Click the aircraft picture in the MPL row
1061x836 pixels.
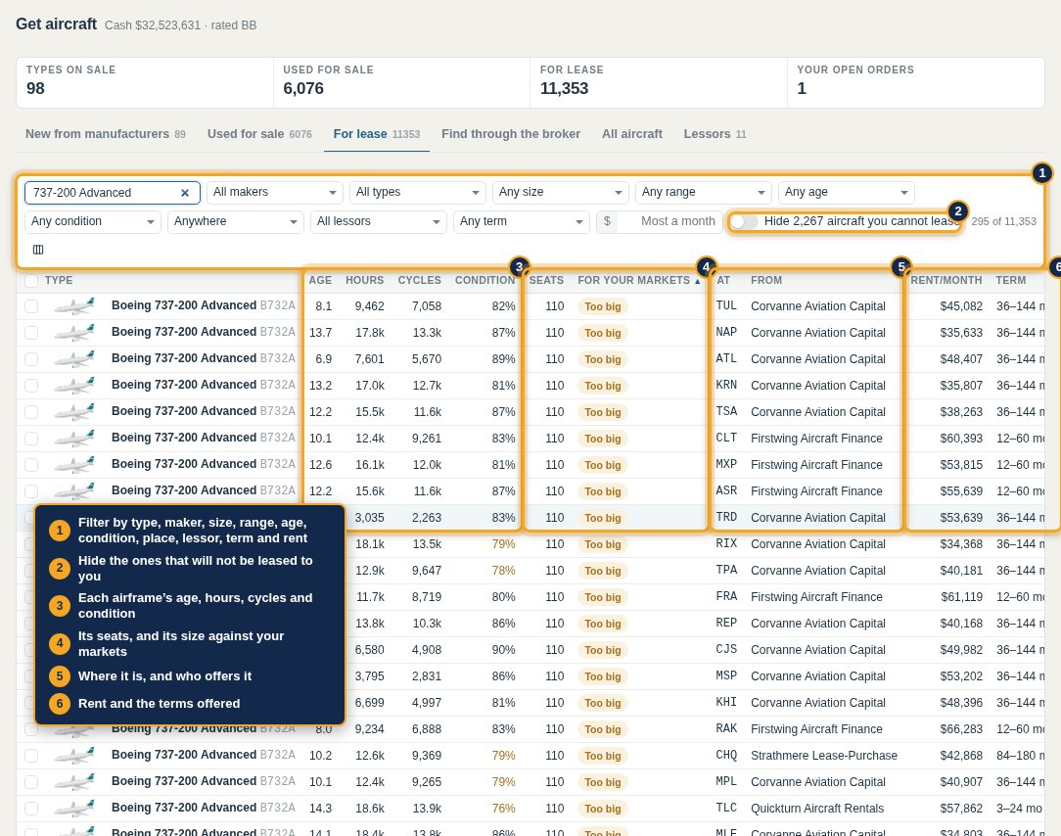[x=74, y=782]
